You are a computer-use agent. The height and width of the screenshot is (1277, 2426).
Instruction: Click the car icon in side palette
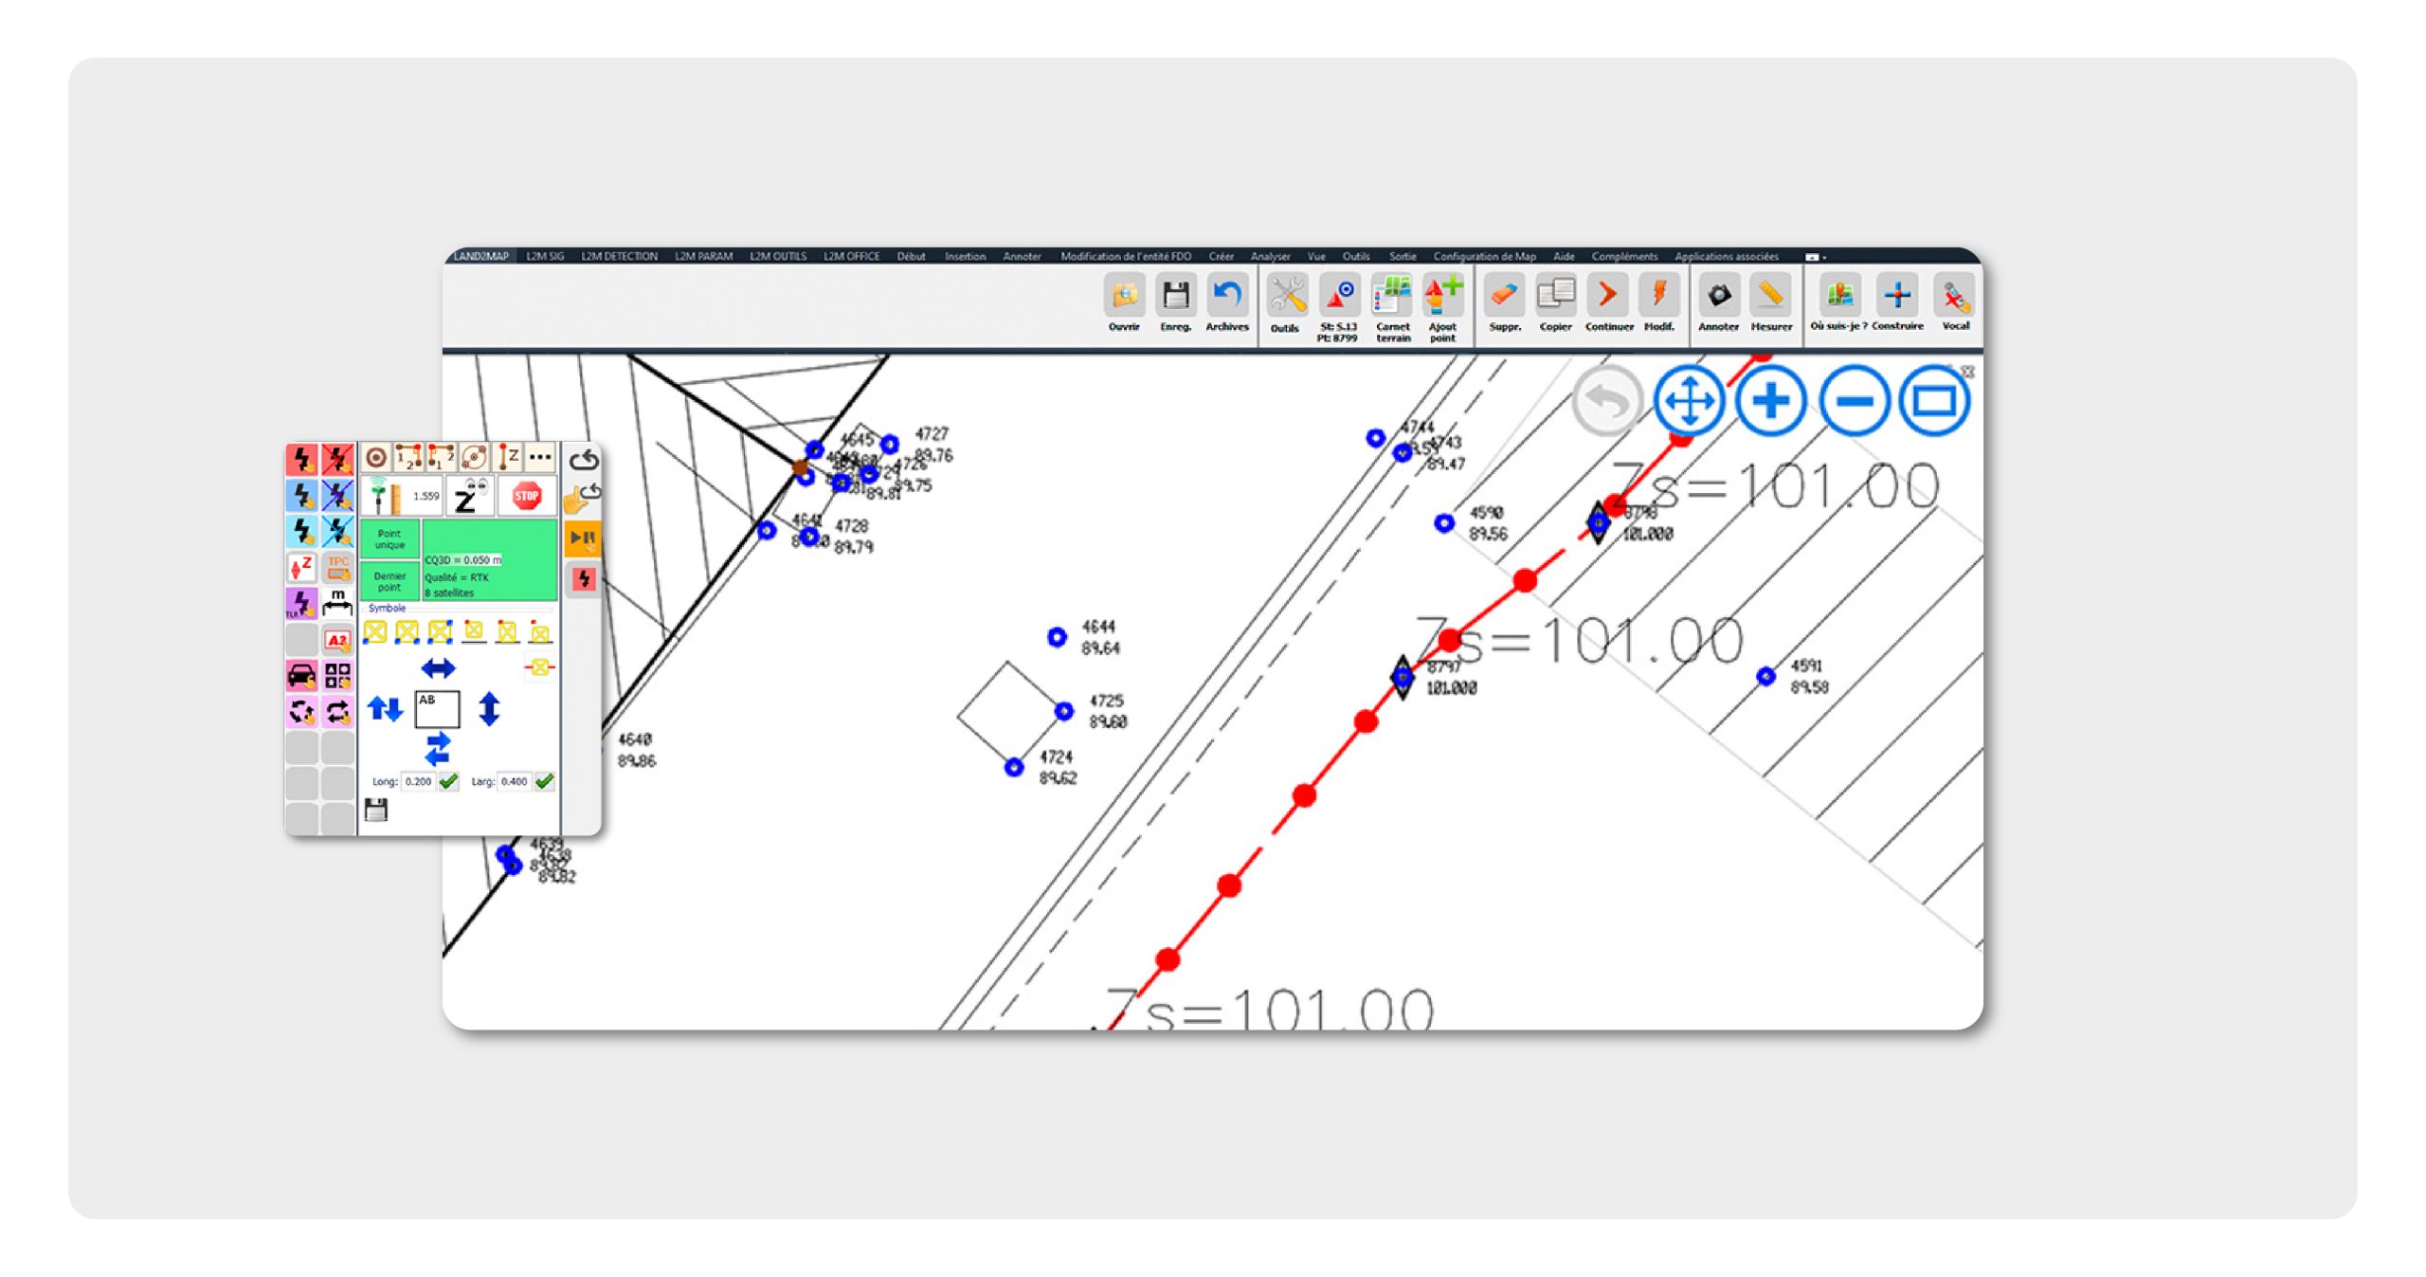pos(302,675)
